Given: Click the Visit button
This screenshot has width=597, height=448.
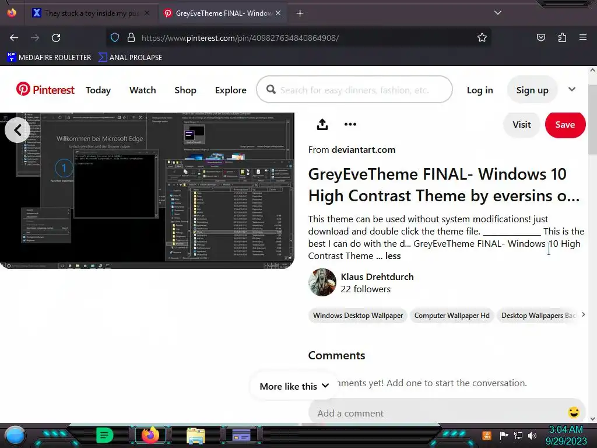Looking at the screenshot, I should tap(521, 125).
